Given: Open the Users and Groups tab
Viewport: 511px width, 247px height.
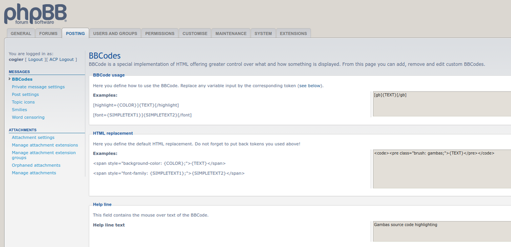Looking at the screenshot, I should coord(115,33).
